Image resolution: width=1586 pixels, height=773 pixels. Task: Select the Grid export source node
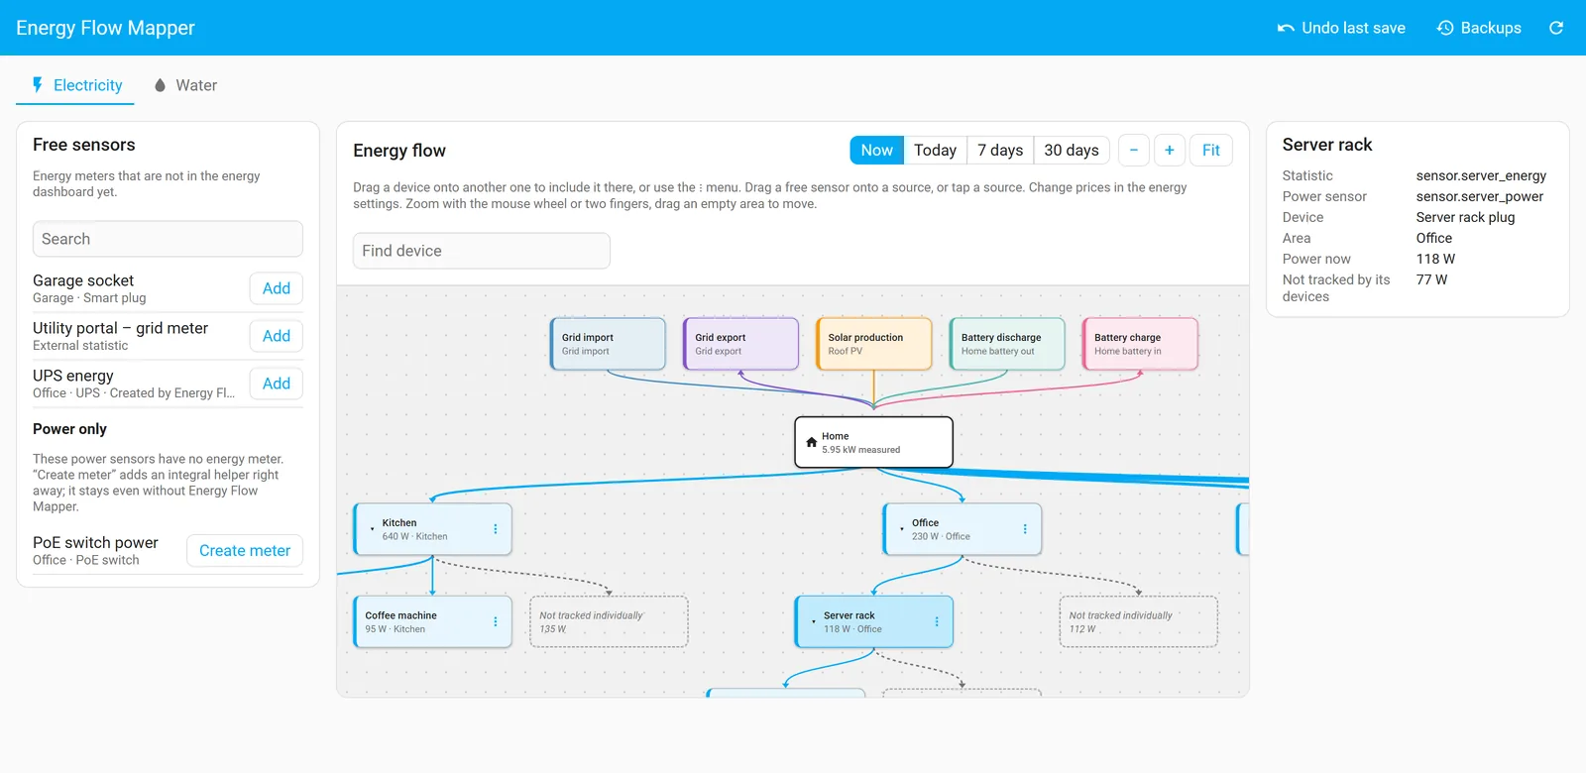coord(740,344)
